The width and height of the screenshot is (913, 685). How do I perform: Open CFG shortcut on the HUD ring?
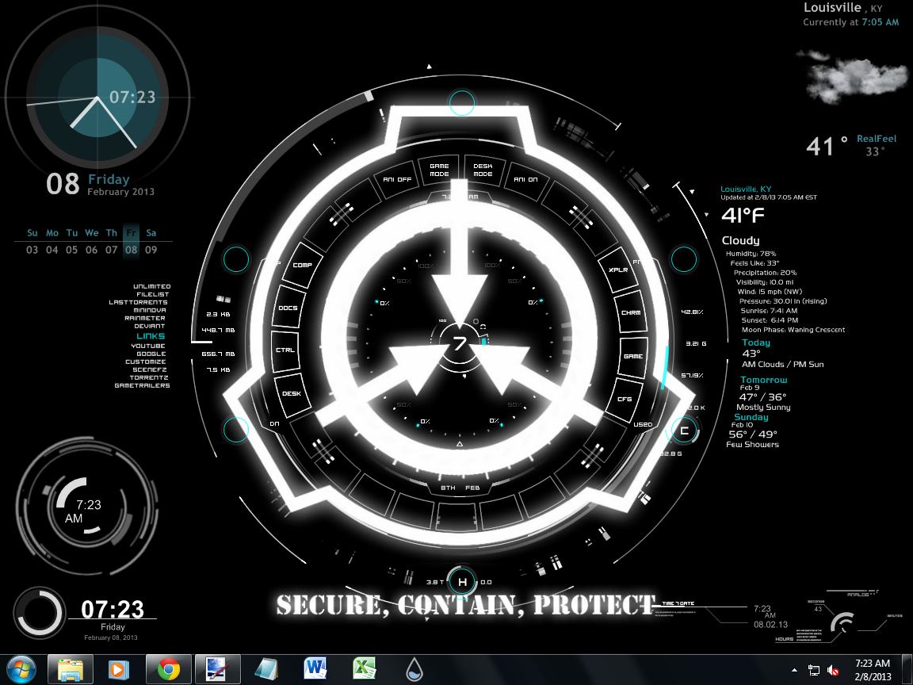tap(625, 399)
